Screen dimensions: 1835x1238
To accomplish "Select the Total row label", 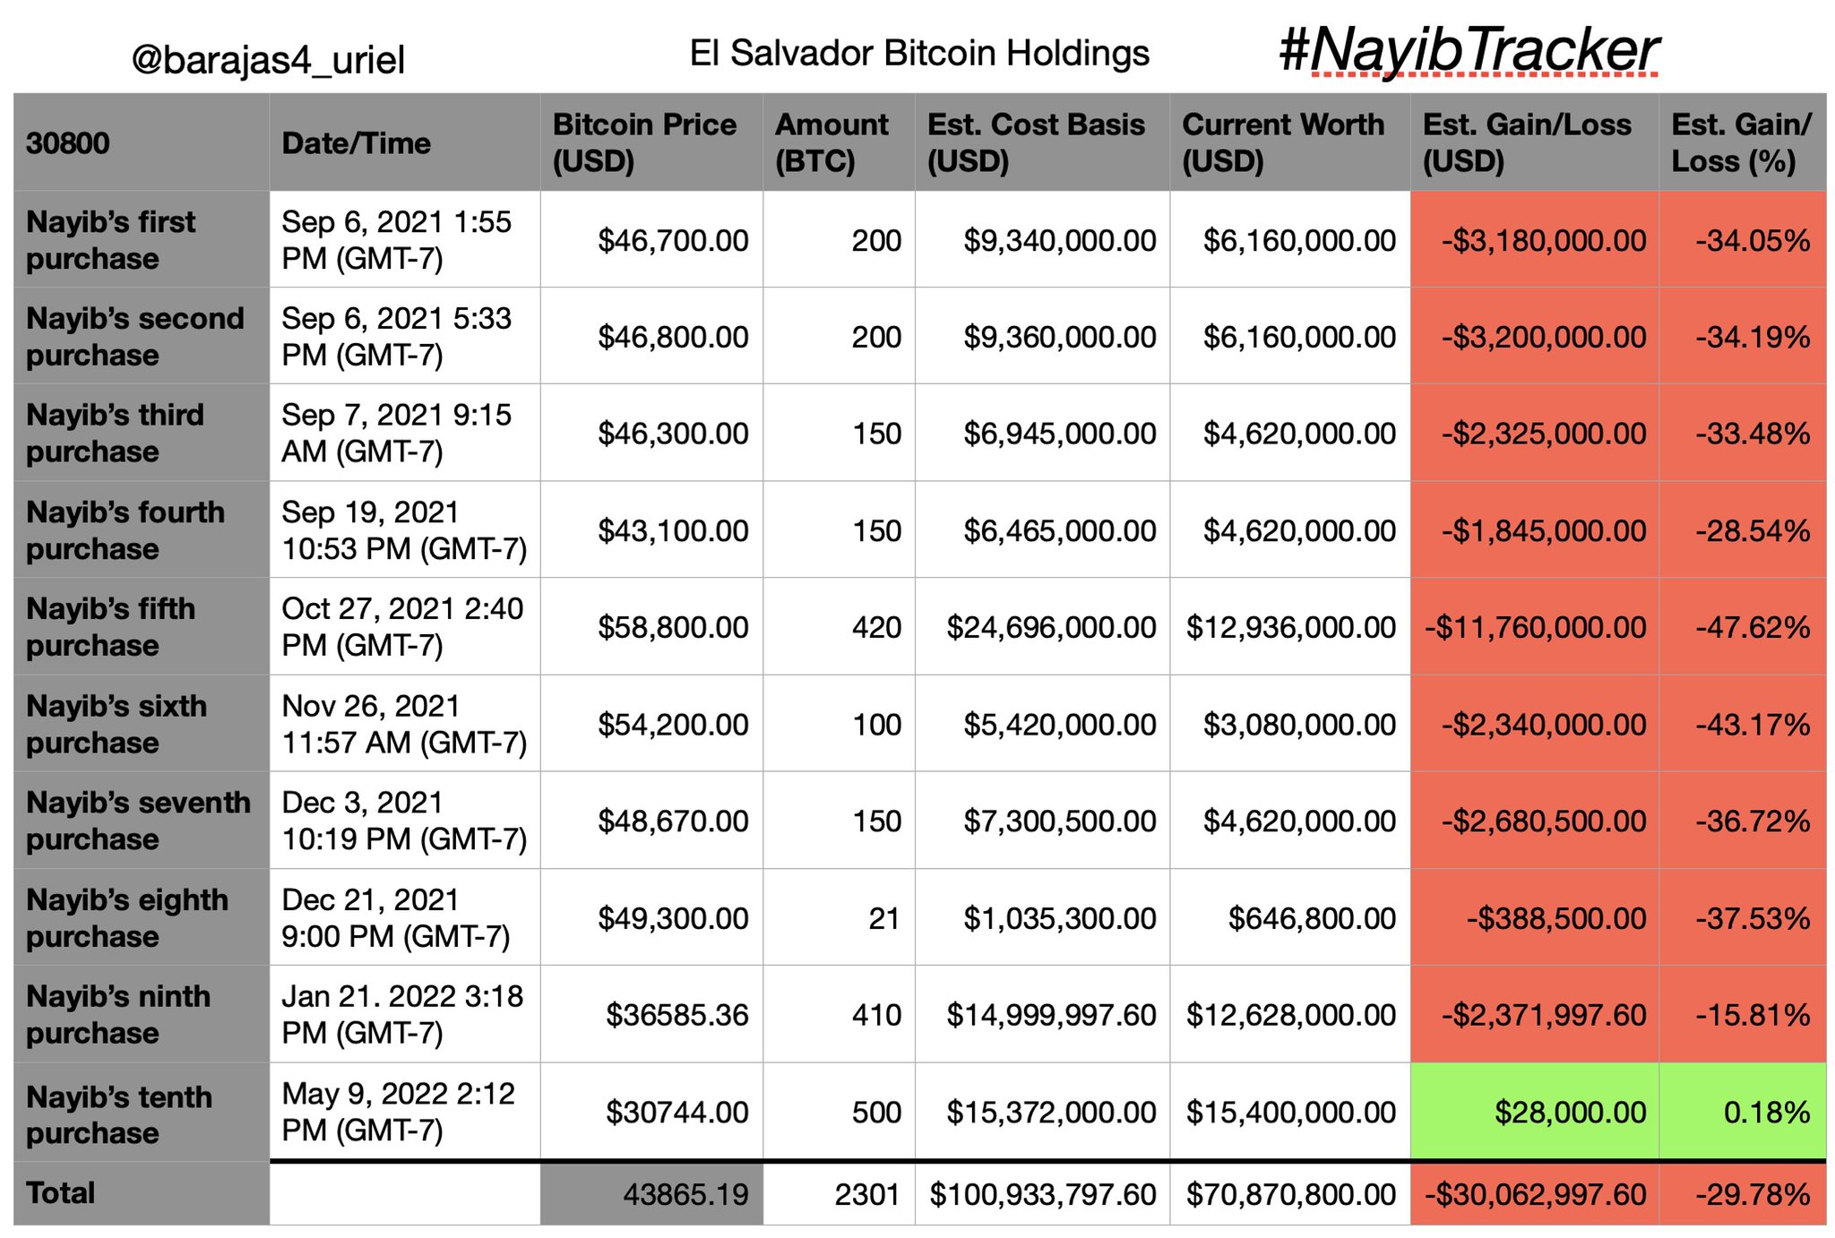I will coord(61,1193).
